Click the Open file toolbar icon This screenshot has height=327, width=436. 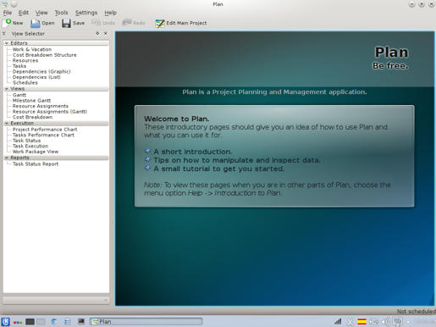(x=35, y=24)
